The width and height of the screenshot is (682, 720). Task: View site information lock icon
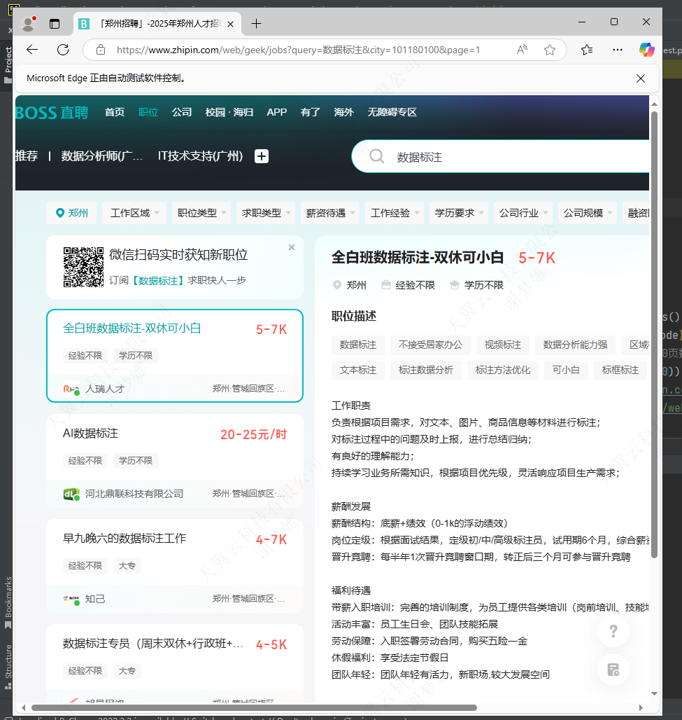click(101, 50)
